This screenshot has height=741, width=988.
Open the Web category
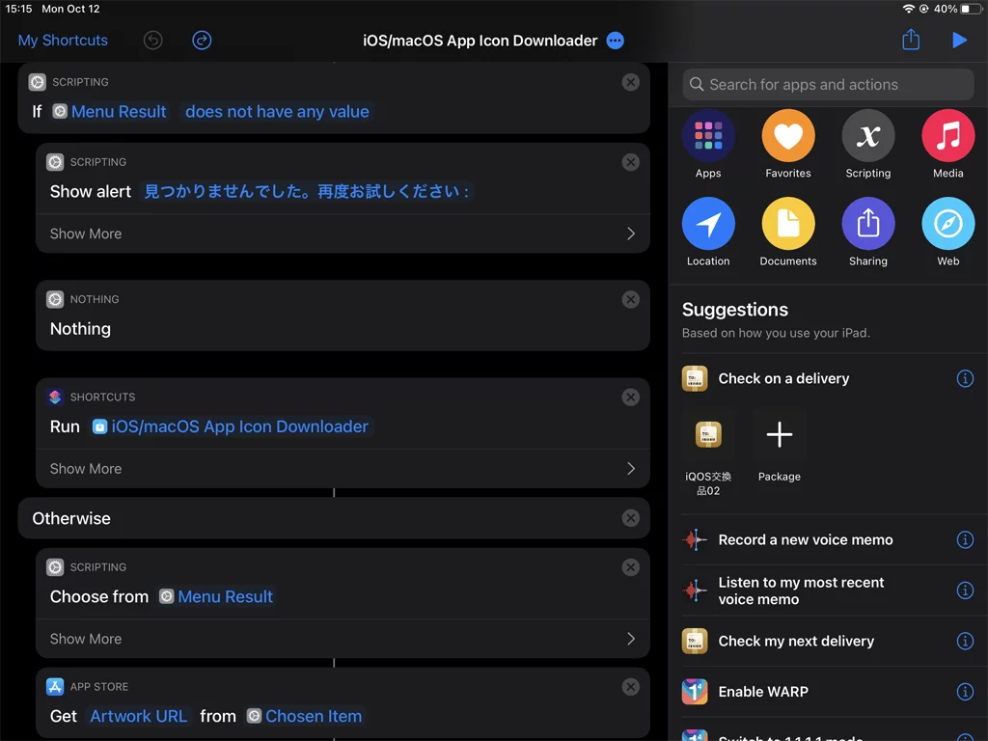pos(947,233)
